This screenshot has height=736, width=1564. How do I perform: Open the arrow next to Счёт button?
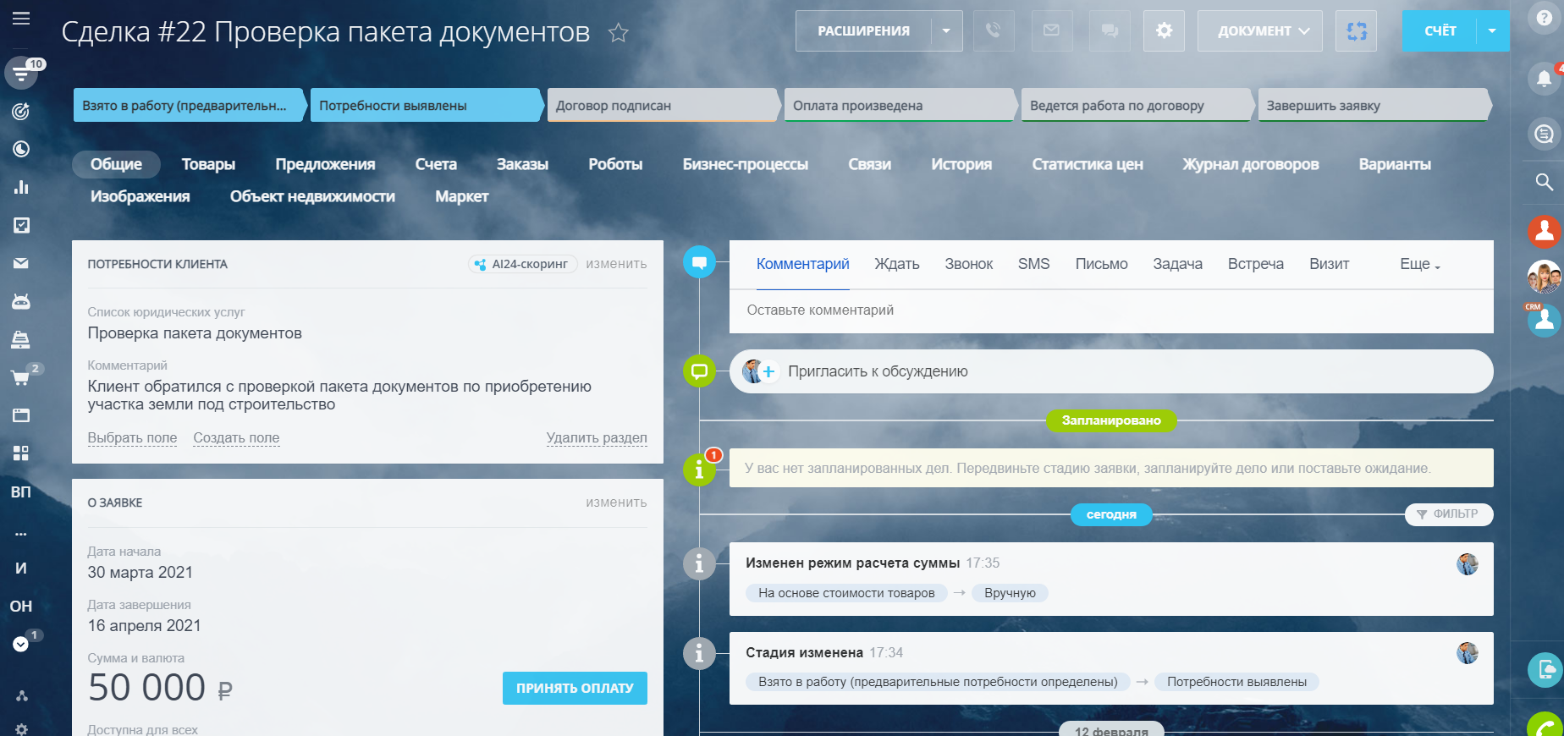(1492, 31)
